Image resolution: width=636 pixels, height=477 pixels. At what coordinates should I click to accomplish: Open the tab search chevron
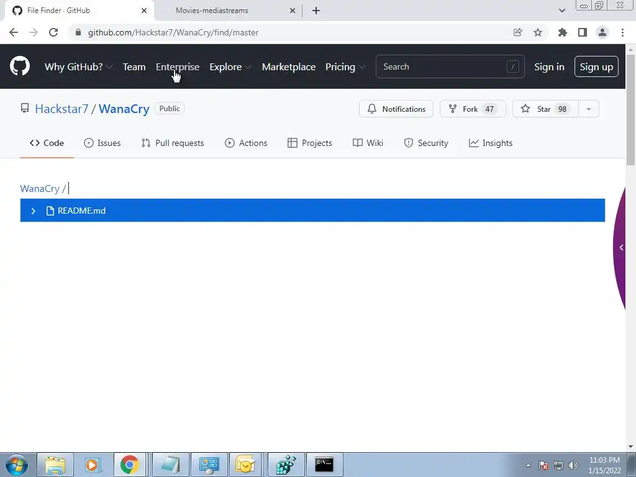[561, 11]
